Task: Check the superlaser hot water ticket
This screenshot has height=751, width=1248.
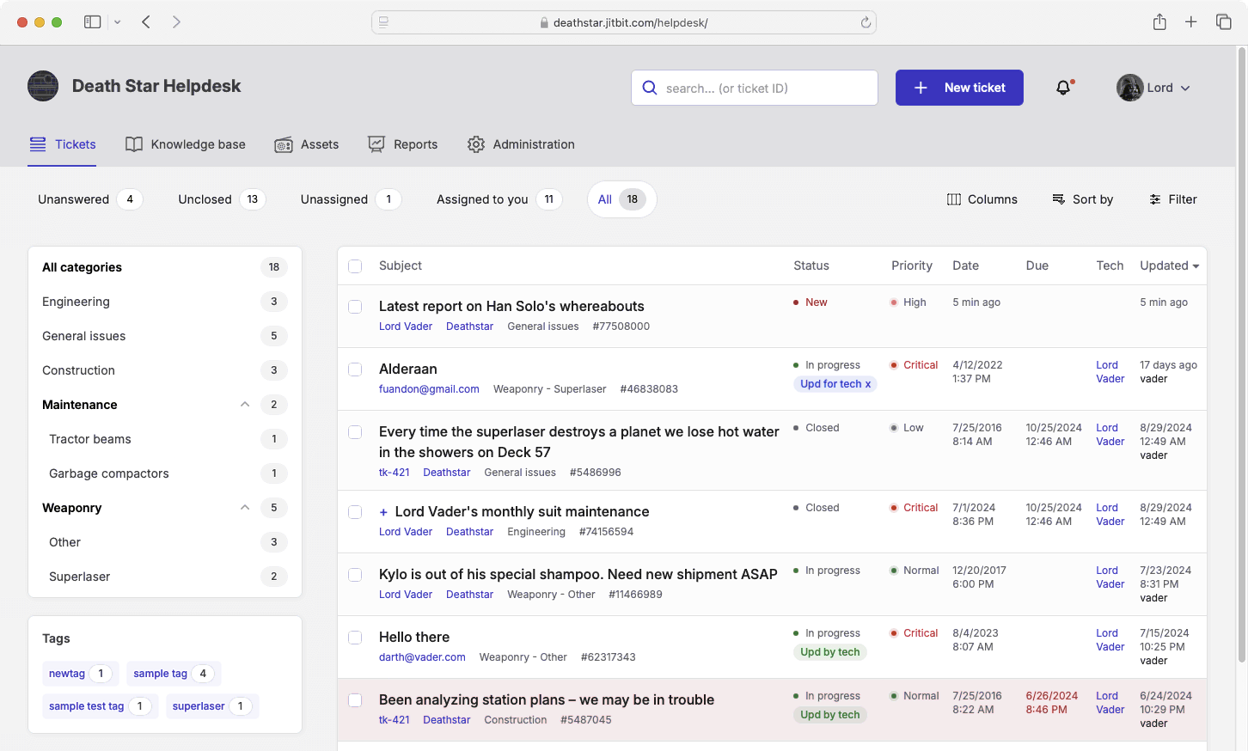Action: tap(355, 432)
